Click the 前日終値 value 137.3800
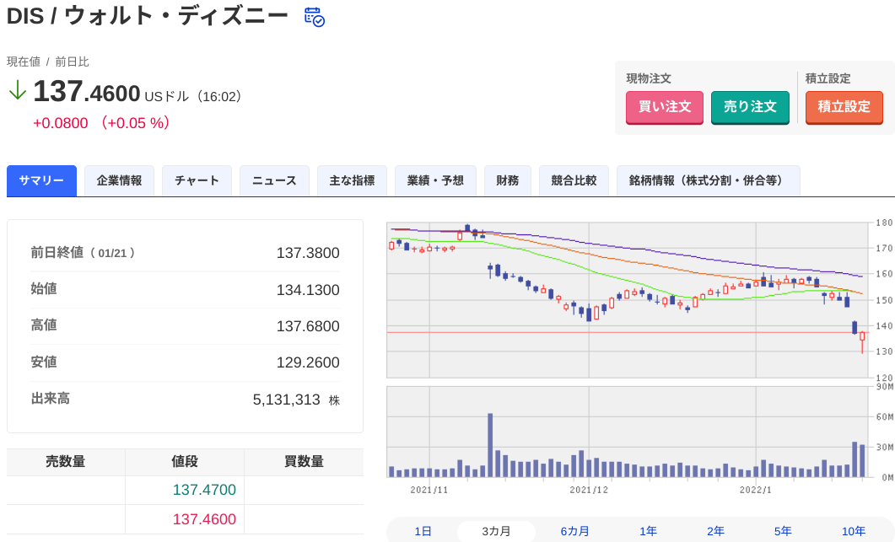The height and width of the screenshot is (542, 895). click(308, 253)
